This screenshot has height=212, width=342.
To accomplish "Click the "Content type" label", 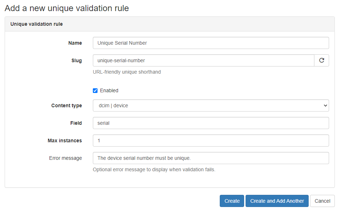I will pos(66,105).
